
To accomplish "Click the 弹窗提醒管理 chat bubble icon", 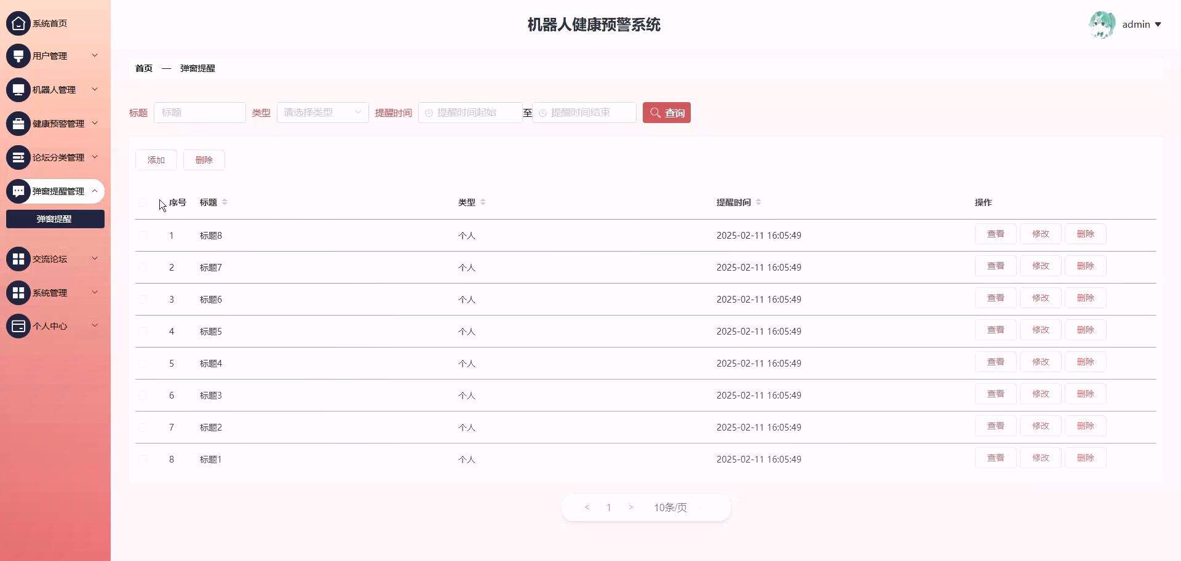I will (18, 191).
